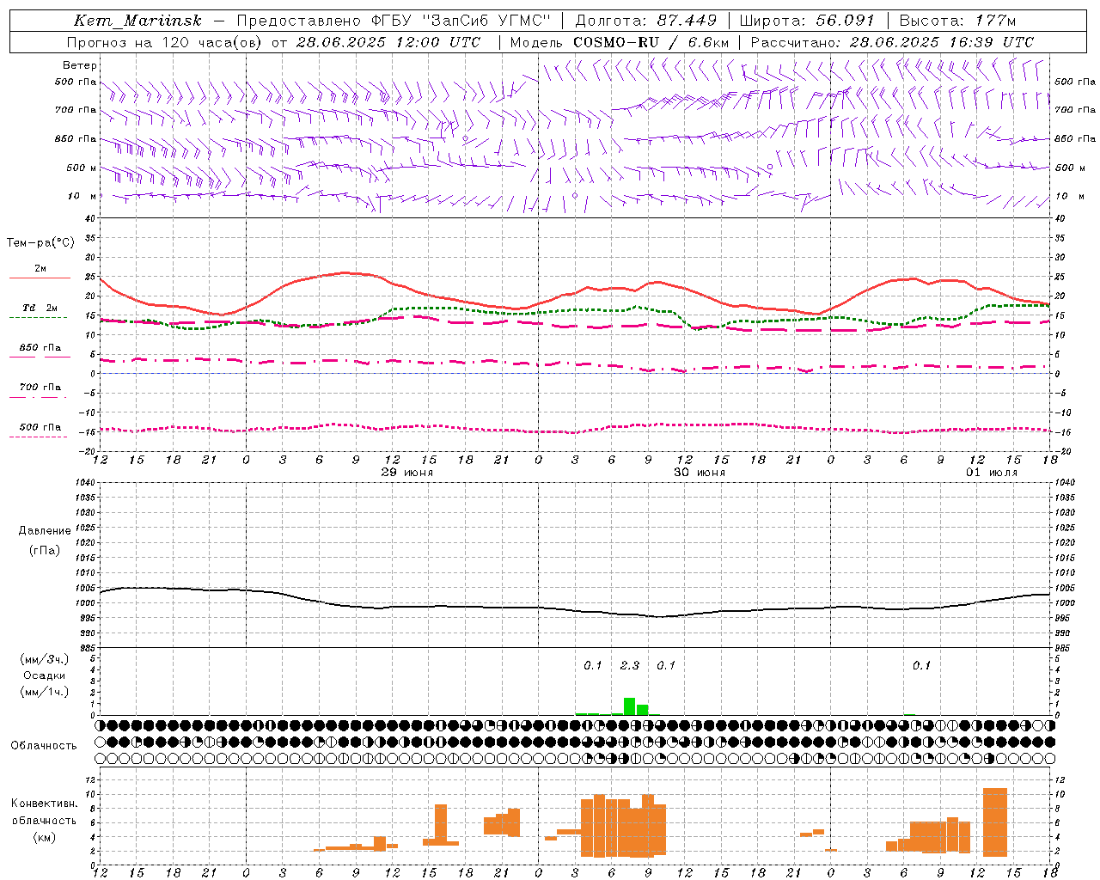Click the 29 июня date label
The image size is (1100, 880).
pyautogui.click(x=407, y=473)
